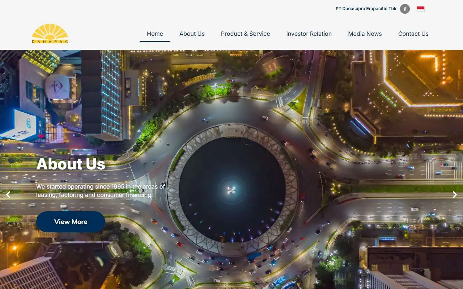Image resolution: width=463 pixels, height=289 pixels.
Task: Click the PT Danasupra Erapacific Tbk text
Action: pyautogui.click(x=366, y=9)
